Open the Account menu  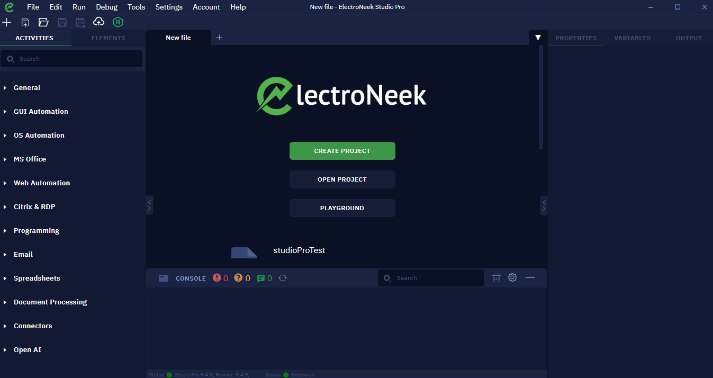coord(206,7)
